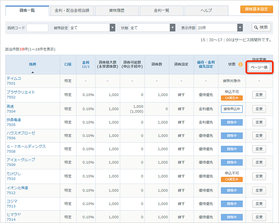Image resolution: width=279 pixels, height=223 pixels.
Task: Click the 検索 search button
Action: (x=261, y=27)
